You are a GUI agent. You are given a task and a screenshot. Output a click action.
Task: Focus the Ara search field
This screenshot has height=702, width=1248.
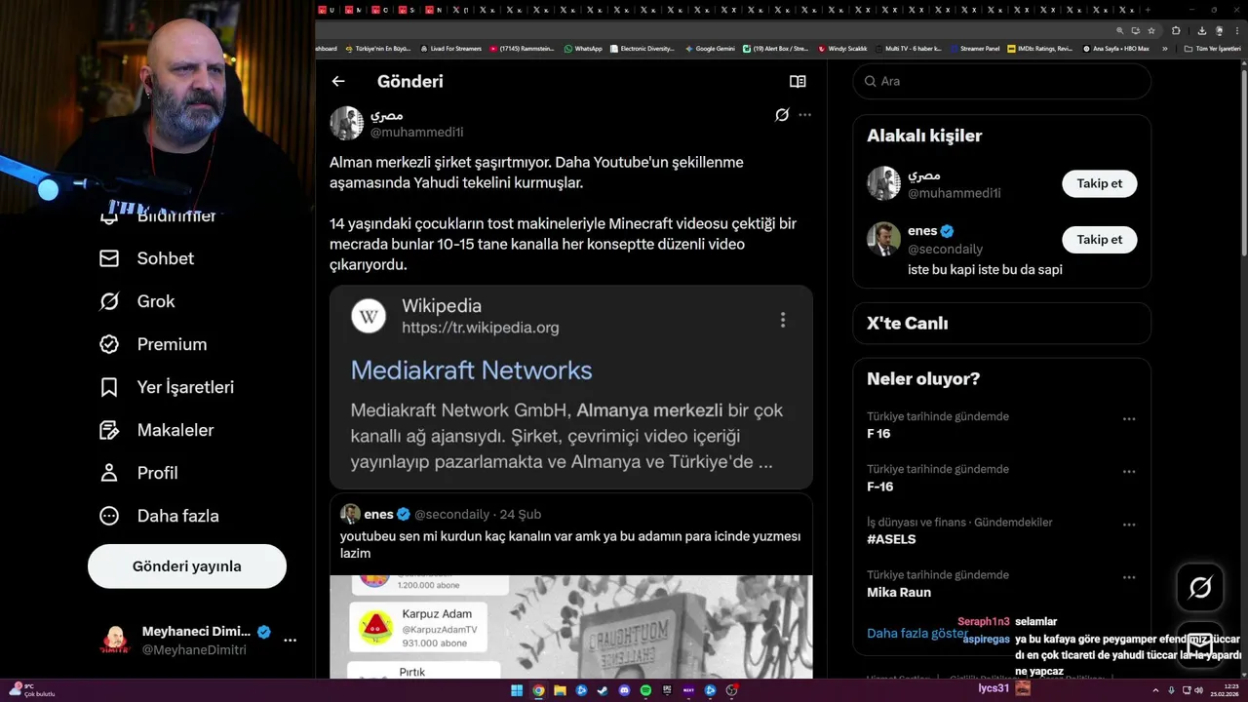[1001, 81]
